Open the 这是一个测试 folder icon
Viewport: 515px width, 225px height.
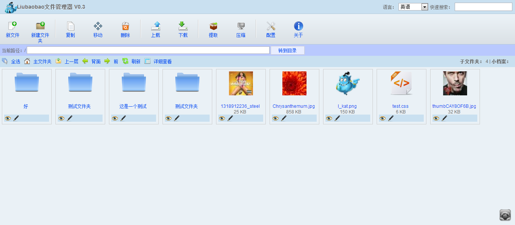[x=134, y=82]
